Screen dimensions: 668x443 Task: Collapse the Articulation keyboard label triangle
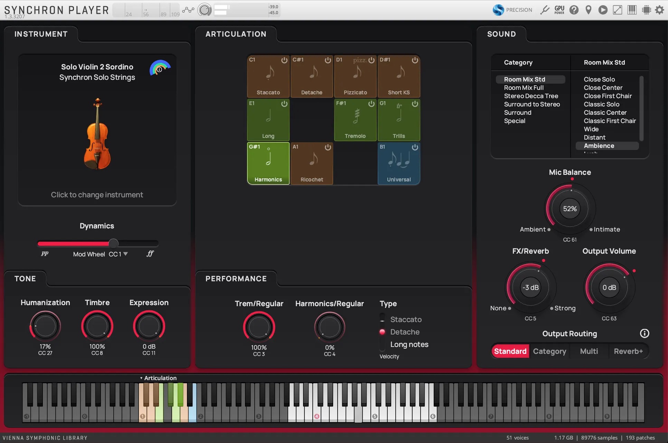(141, 378)
